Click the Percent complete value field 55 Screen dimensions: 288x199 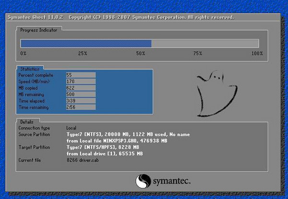point(81,75)
